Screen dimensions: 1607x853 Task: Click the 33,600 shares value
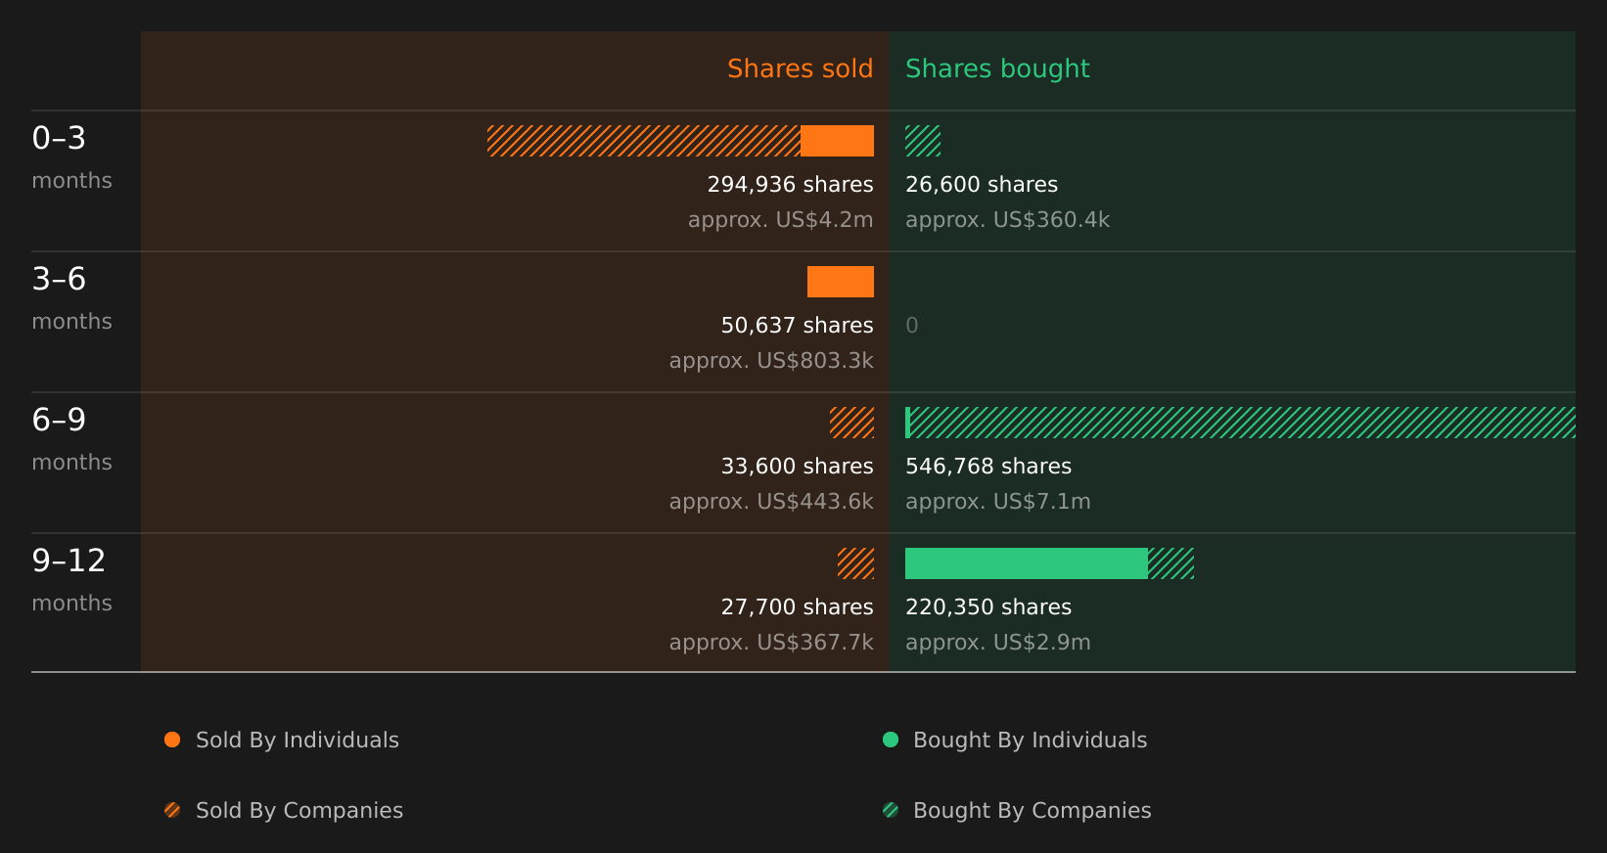tap(797, 466)
